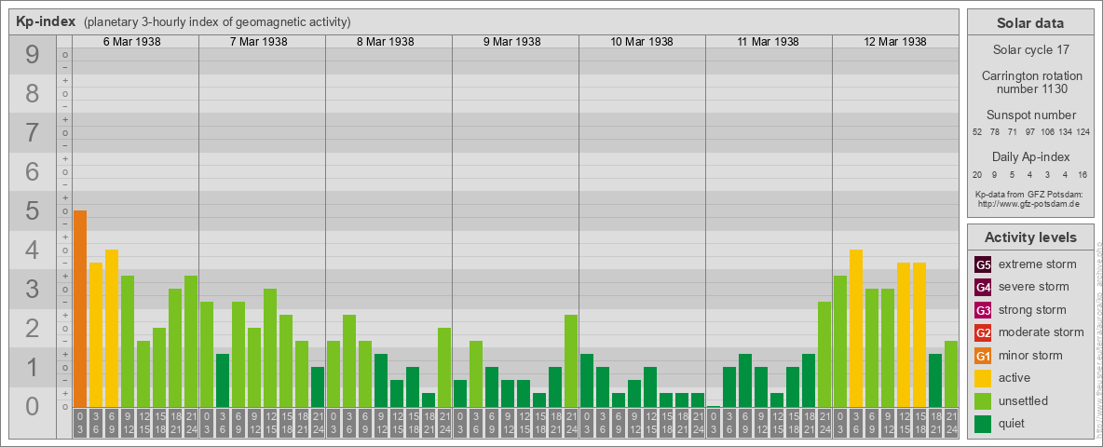Select the yellow active level swatch
This screenshot has height=447, width=1103.
coord(983,378)
